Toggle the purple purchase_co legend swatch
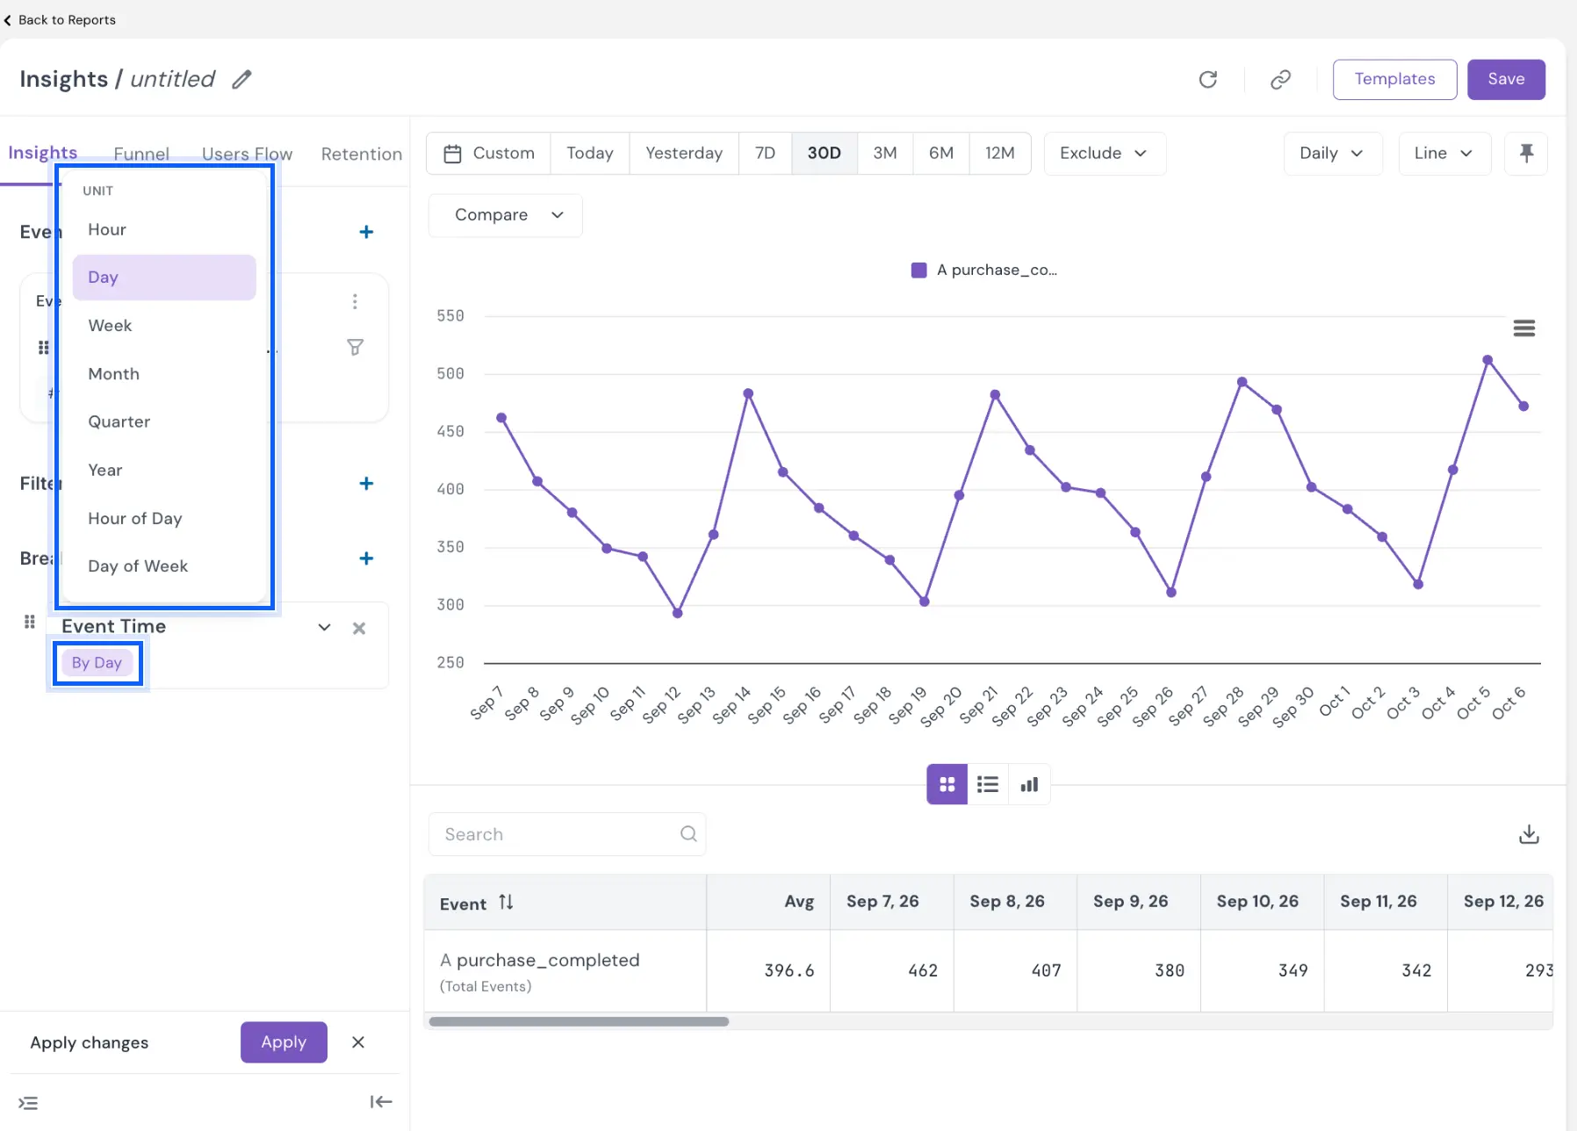The width and height of the screenshot is (1577, 1131). tap(918, 270)
